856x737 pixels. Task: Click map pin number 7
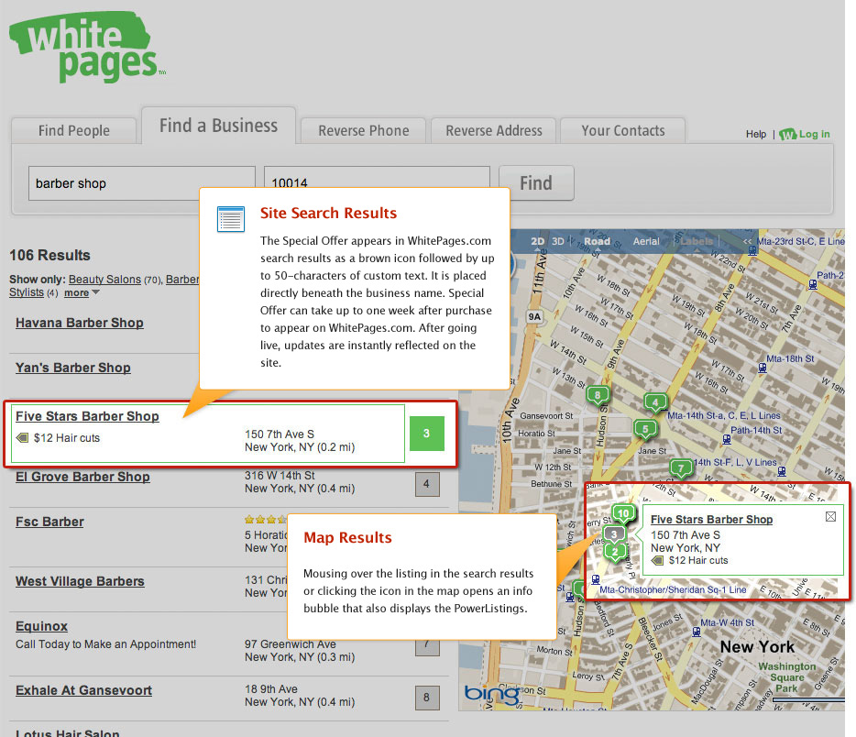coord(681,467)
